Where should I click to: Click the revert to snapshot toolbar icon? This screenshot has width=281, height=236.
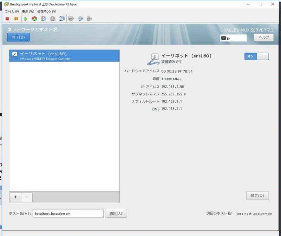pyautogui.click(x=53, y=19)
